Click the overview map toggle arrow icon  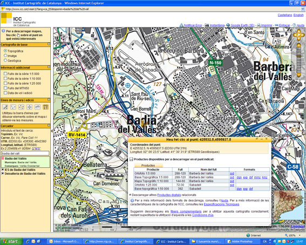click(x=304, y=222)
